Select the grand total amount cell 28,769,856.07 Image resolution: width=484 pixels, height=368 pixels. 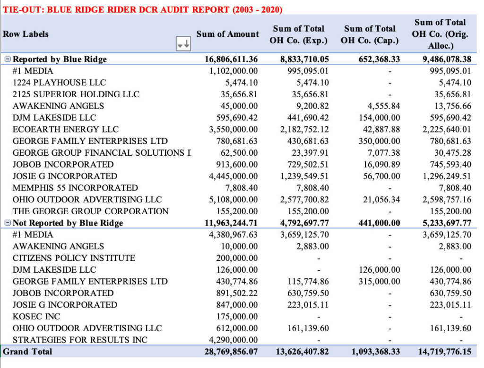pos(228,351)
